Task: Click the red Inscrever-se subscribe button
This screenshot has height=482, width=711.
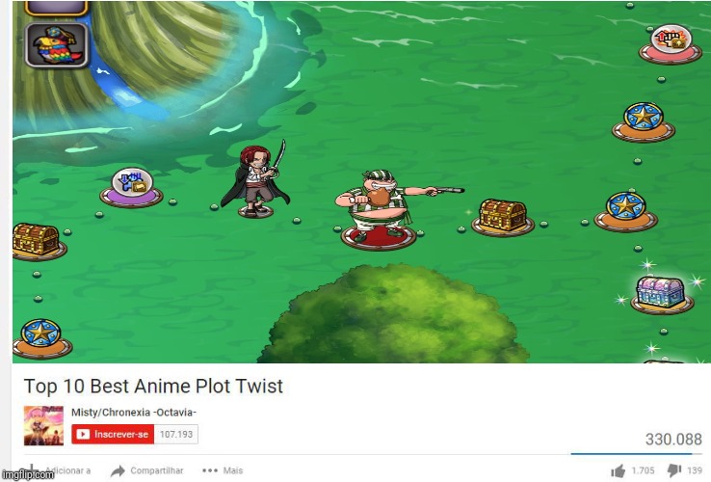Action: click(x=113, y=435)
